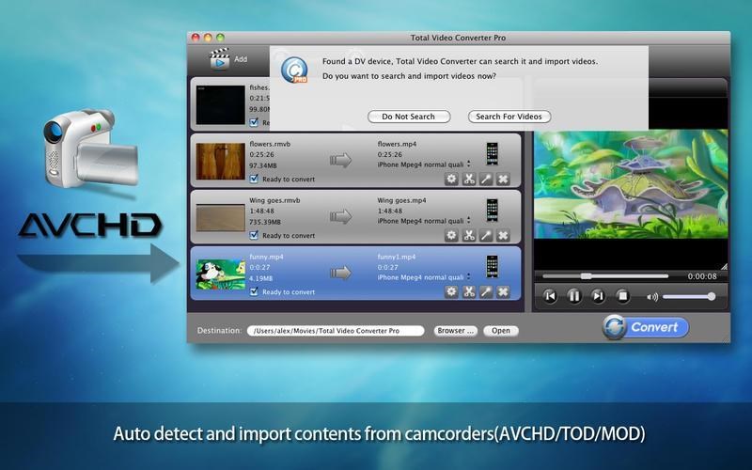
Task: Click the 0:00:08 playback time readout
Action: (x=702, y=276)
